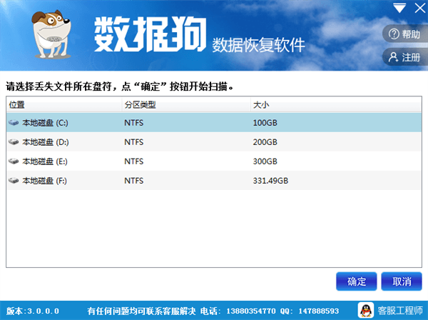The height and width of the screenshot is (320, 428).
Task: Click the phone number 13880354770
Action: tap(251, 311)
